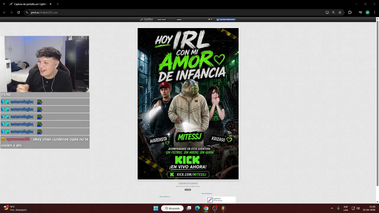379x213 pixels.
Task: Open the media control icon in Chrome toolbar
Action: (x=360, y=12)
